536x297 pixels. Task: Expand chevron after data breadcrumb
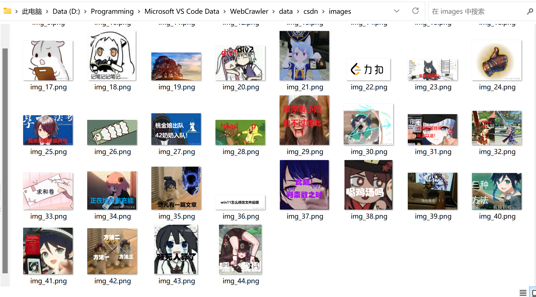pos(298,11)
